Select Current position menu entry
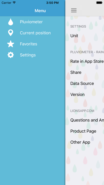104x185 pixels. (x=35, y=33)
